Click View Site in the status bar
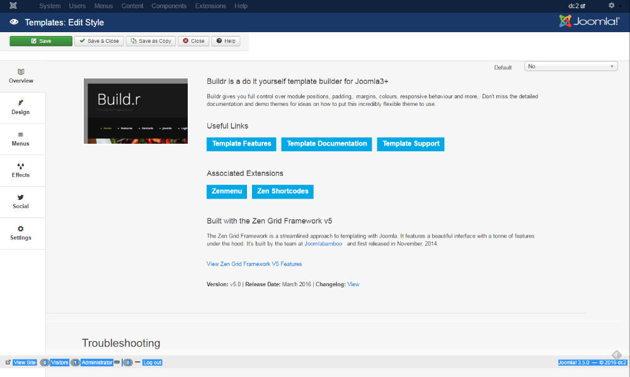 click(x=25, y=362)
